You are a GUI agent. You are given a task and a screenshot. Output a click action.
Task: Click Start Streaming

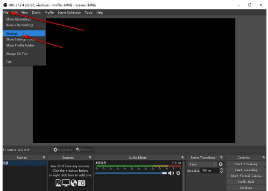pos(246,164)
